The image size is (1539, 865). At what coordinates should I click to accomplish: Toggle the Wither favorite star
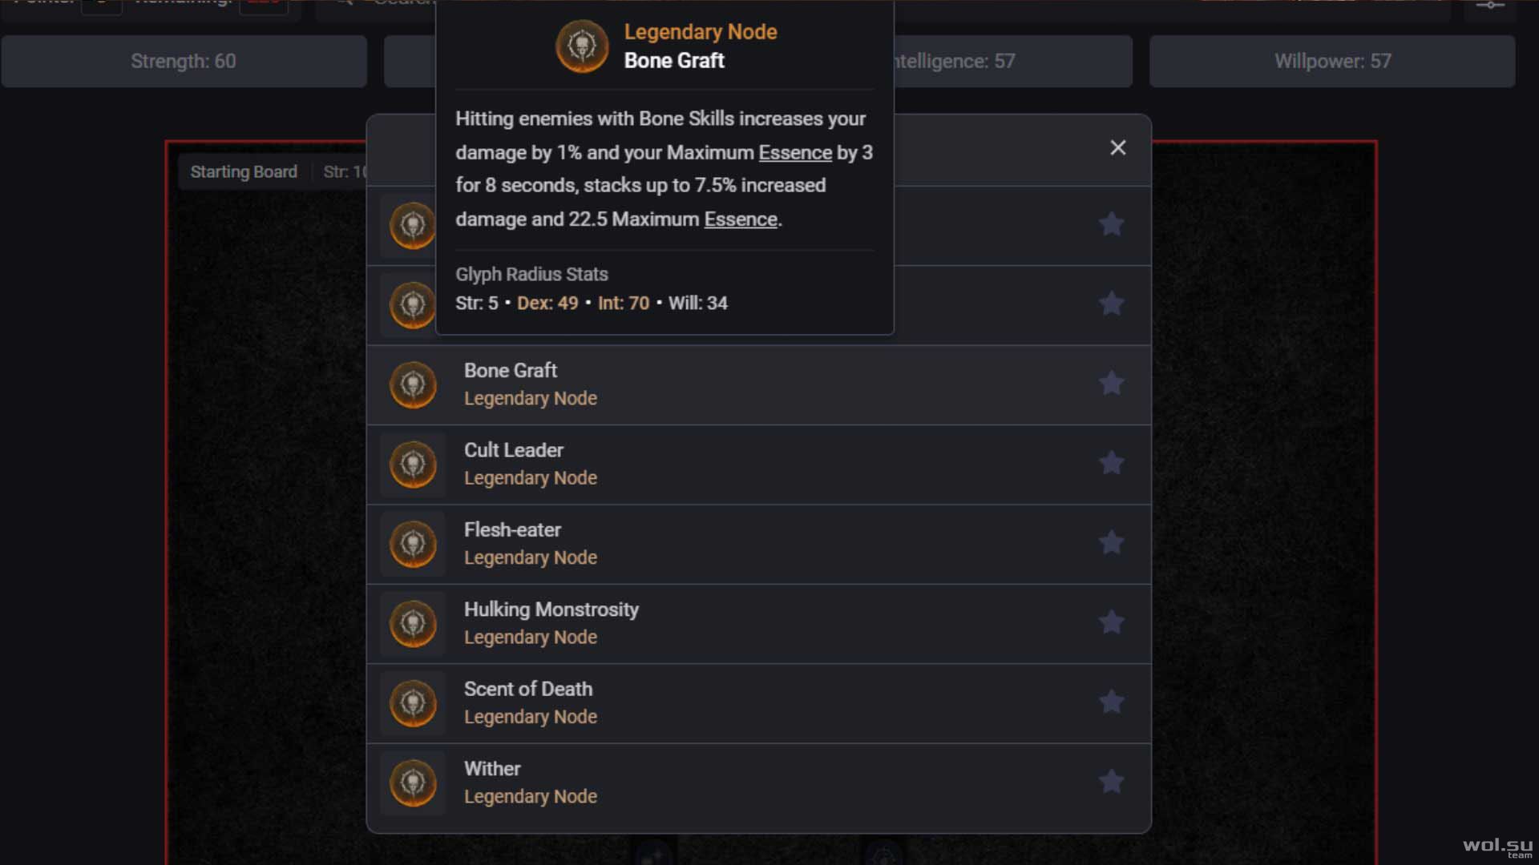(1111, 781)
